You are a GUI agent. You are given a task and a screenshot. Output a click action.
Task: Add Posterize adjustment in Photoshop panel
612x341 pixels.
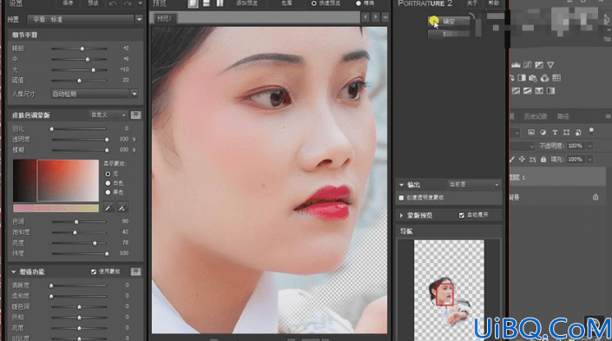click(x=528, y=91)
